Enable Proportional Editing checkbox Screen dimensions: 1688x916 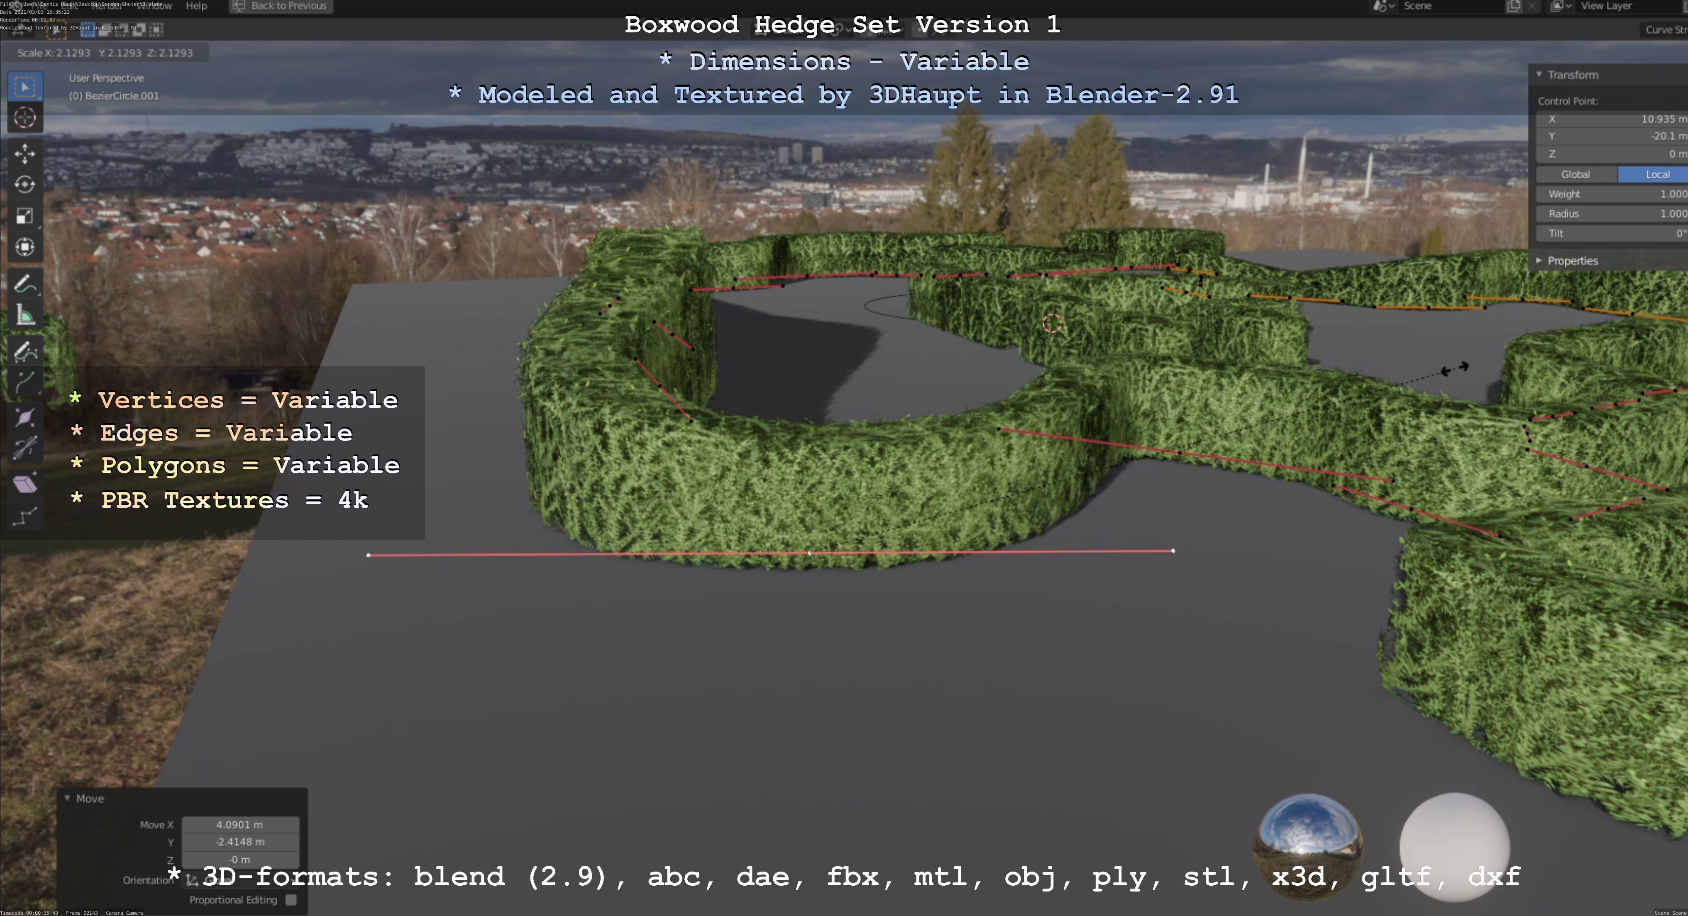(291, 900)
